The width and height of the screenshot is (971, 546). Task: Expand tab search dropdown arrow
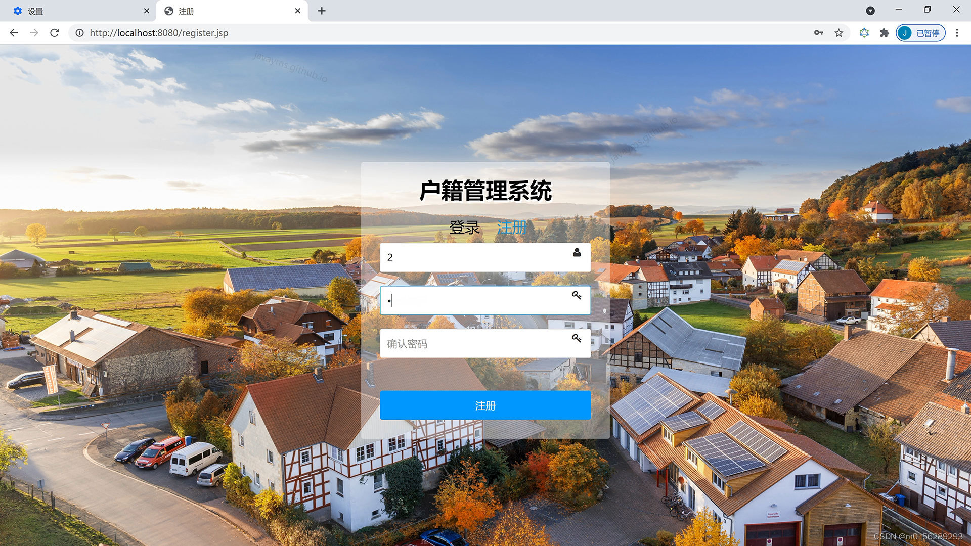[870, 11]
